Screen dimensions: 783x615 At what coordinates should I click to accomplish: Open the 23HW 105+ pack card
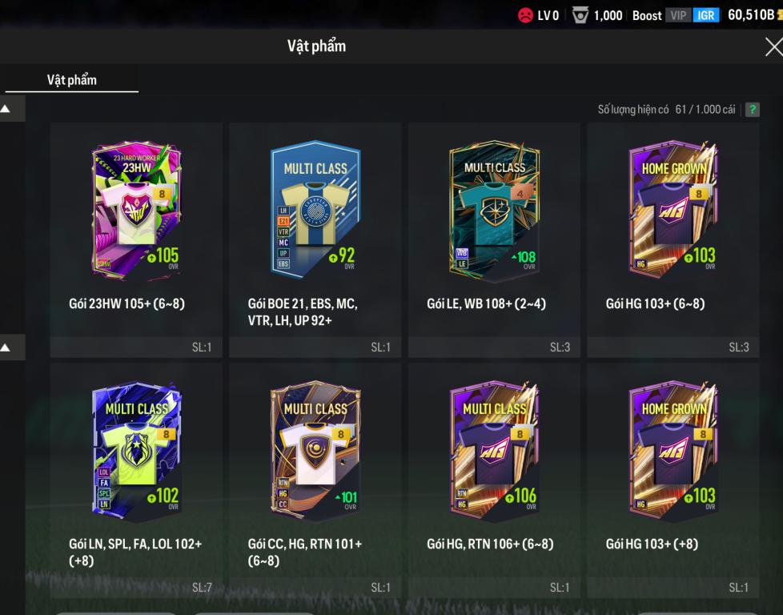tap(136, 239)
